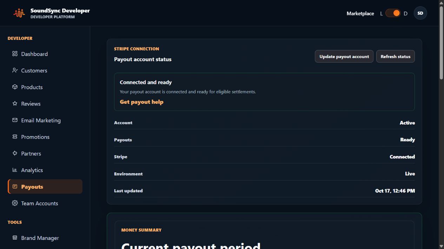Navigate to Reviews
The width and height of the screenshot is (444, 249).
coord(45,104)
